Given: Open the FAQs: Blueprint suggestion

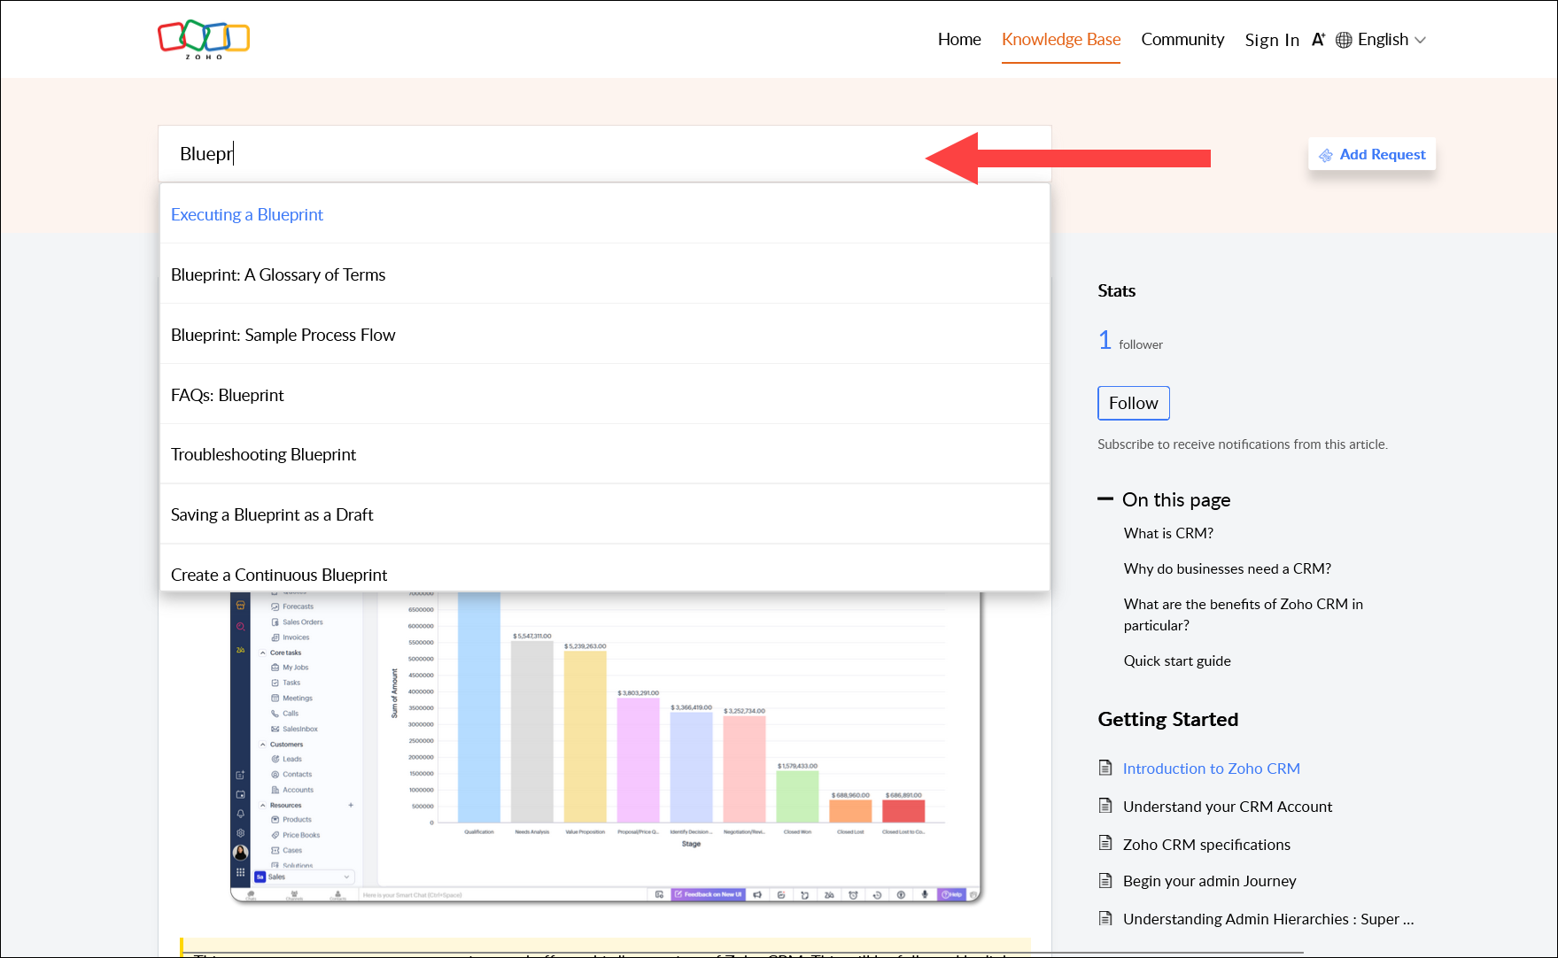Looking at the screenshot, I should (x=228, y=395).
